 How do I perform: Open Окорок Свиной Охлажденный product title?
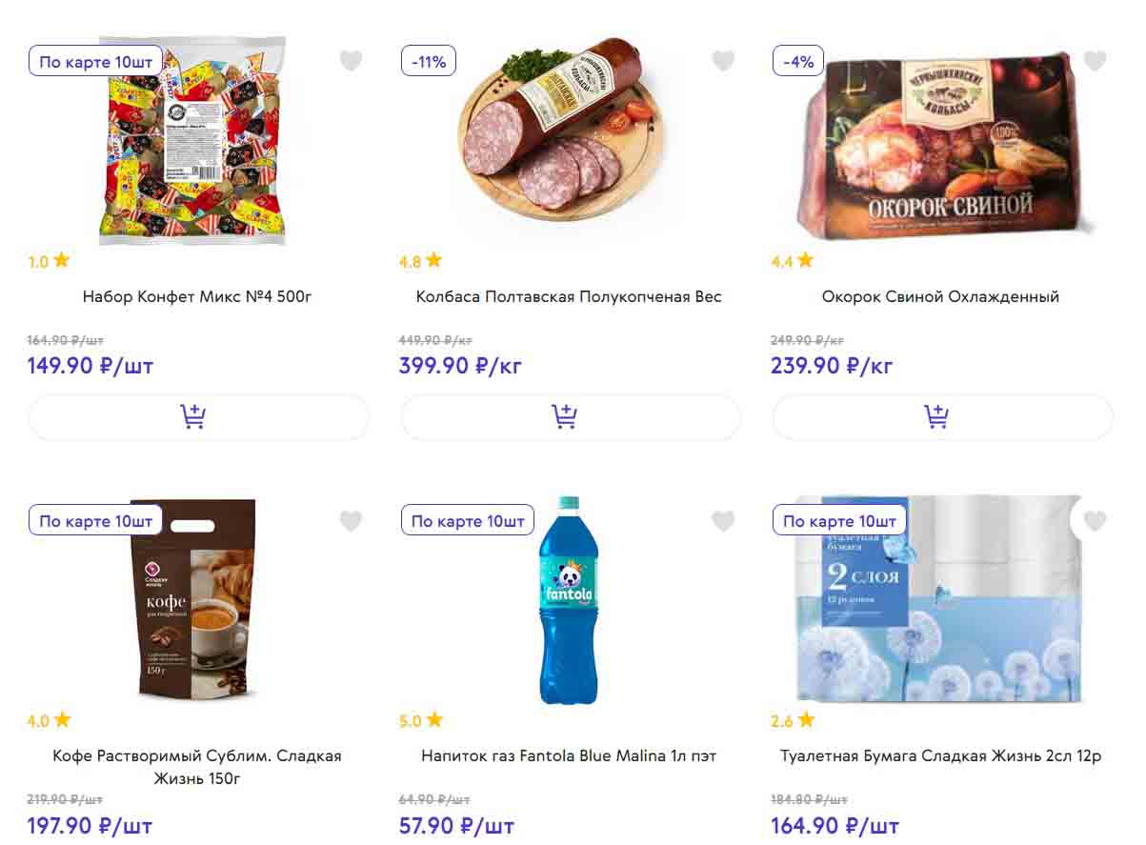click(940, 296)
